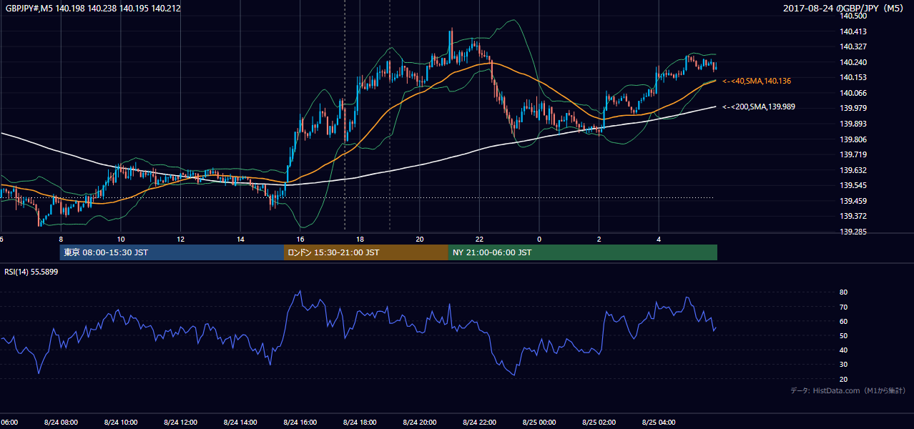This screenshot has width=914, height=429.
Task: Click hour label 18 under price chart
Action: 360,240
